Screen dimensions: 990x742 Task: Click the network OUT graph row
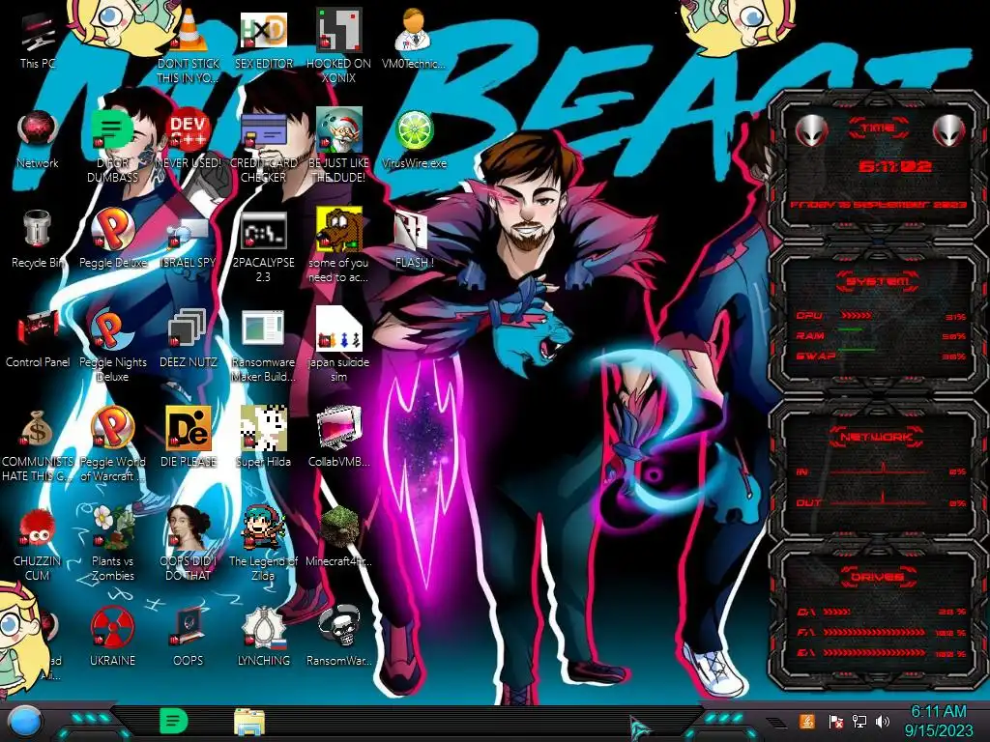881,502
